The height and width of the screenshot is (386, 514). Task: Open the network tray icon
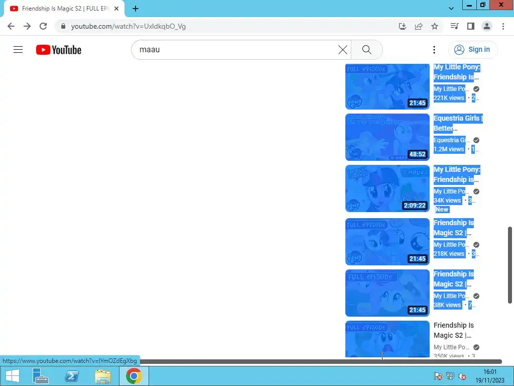click(450, 376)
